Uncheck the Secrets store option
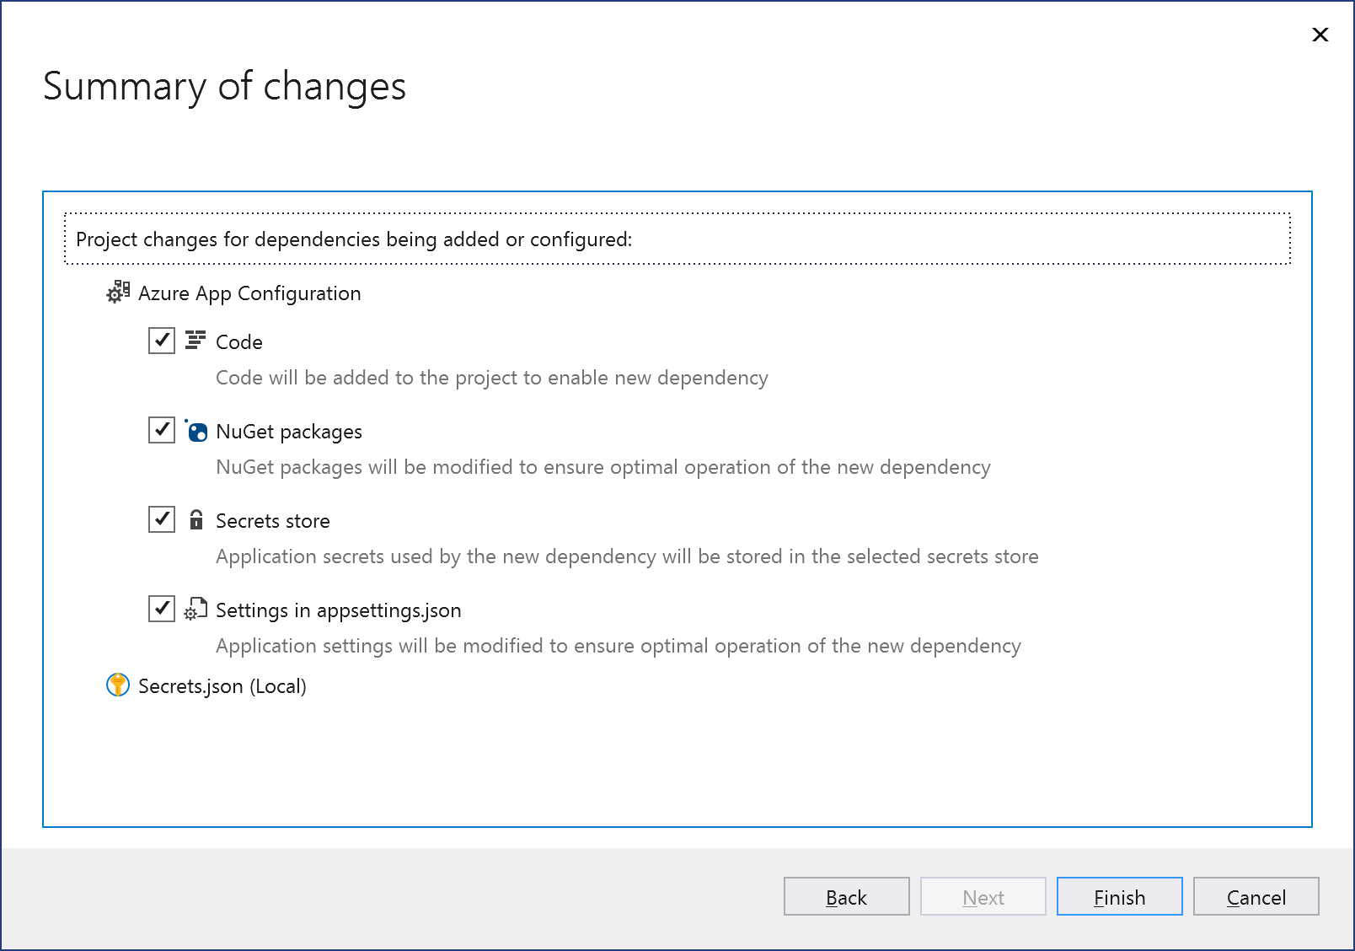Image resolution: width=1355 pixels, height=951 pixels. point(161,519)
